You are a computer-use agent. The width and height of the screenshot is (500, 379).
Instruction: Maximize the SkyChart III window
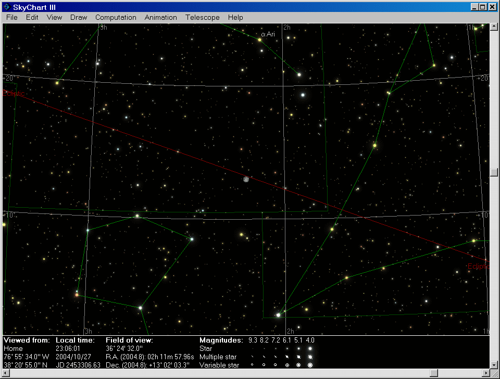tap(483, 7)
